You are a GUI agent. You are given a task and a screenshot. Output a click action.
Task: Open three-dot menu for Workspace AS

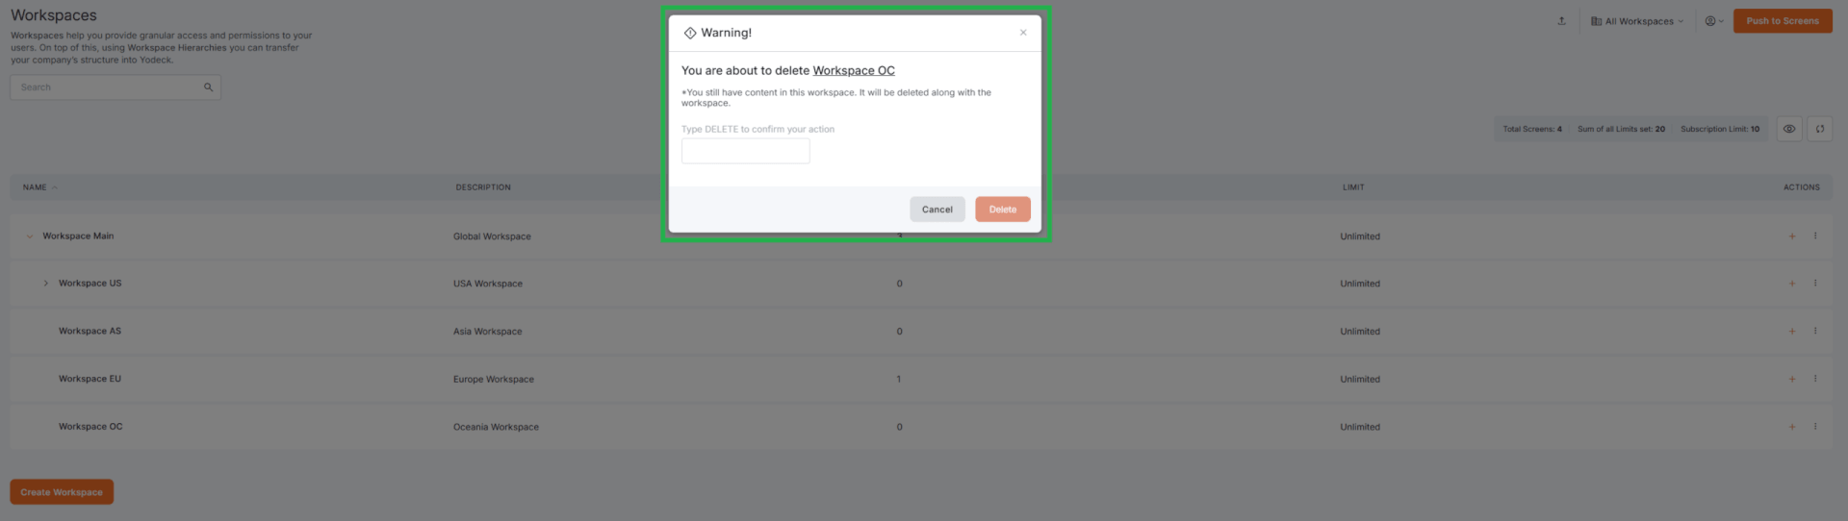coord(1815,331)
